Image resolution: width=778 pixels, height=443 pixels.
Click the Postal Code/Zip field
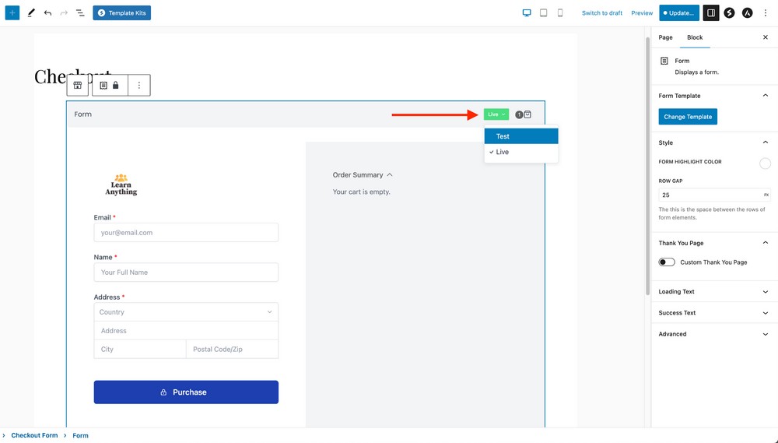click(232, 349)
